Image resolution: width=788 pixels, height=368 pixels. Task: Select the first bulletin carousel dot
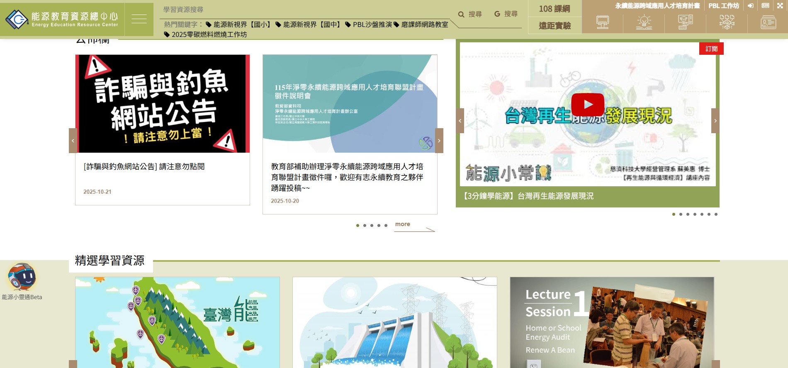[358, 226]
